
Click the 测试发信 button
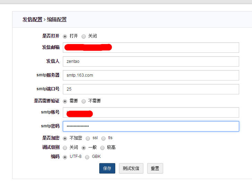pyautogui.click(x=131, y=168)
